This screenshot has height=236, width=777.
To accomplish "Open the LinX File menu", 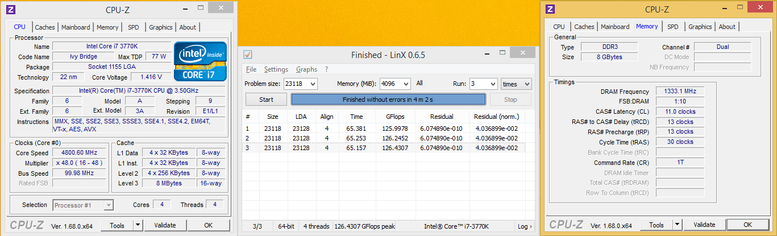I will (251, 69).
